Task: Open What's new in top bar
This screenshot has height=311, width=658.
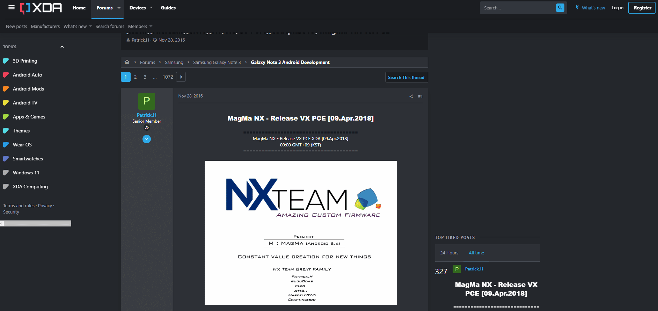Action: 593,8
